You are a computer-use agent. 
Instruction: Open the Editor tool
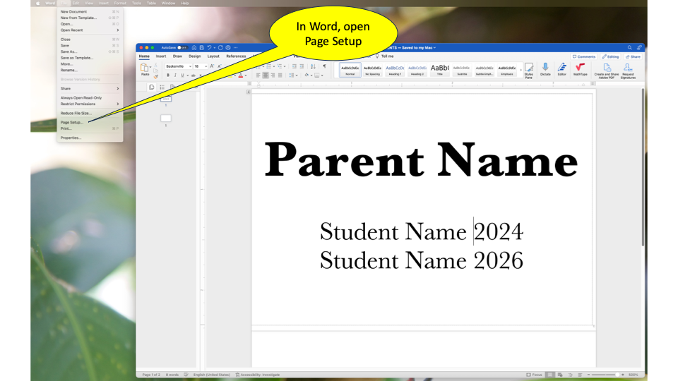[561, 70]
